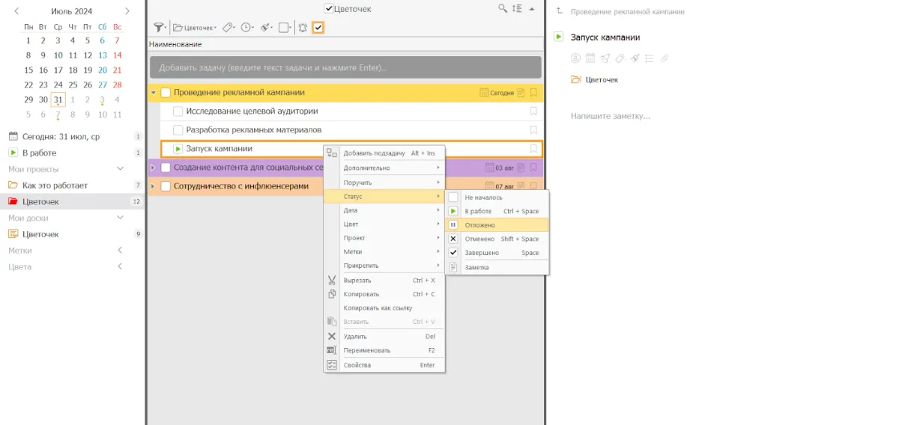The width and height of the screenshot is (899, 425).
Task: Go to next month in calendar
Action: click(127, 11)
